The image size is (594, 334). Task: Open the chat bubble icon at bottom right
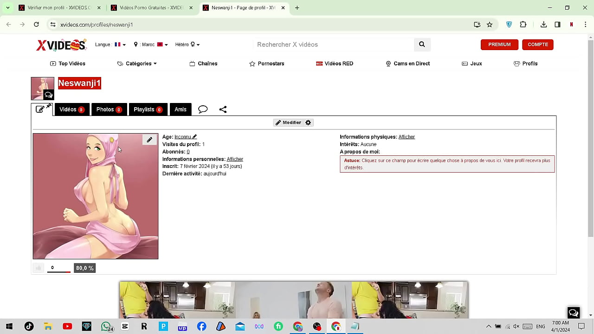[574, 313]
